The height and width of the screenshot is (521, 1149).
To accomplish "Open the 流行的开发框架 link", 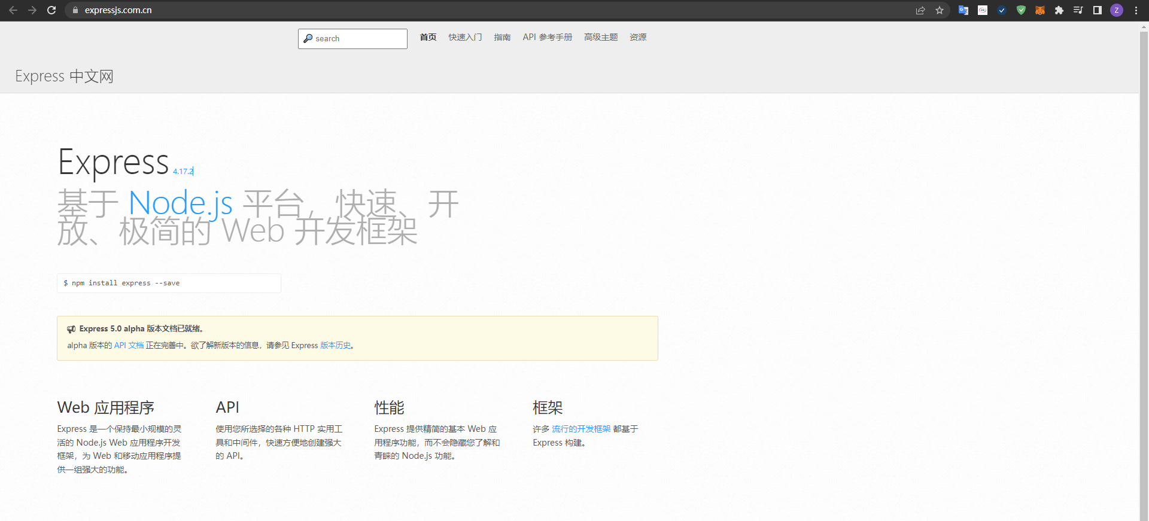I will 581,429.
